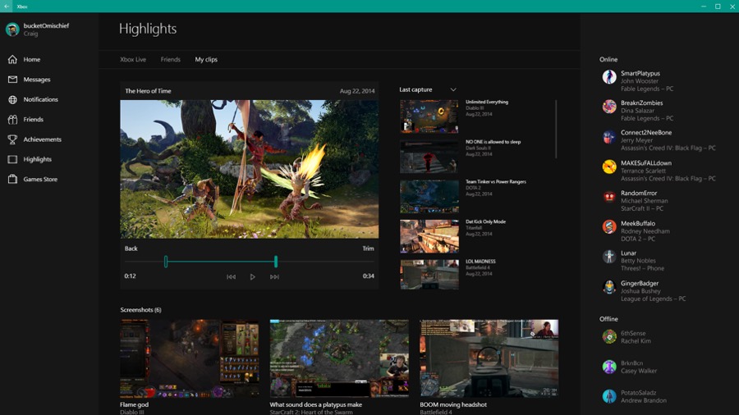Open GingerBadger's avatar
739x415 pixels.
tap(609, 286)
